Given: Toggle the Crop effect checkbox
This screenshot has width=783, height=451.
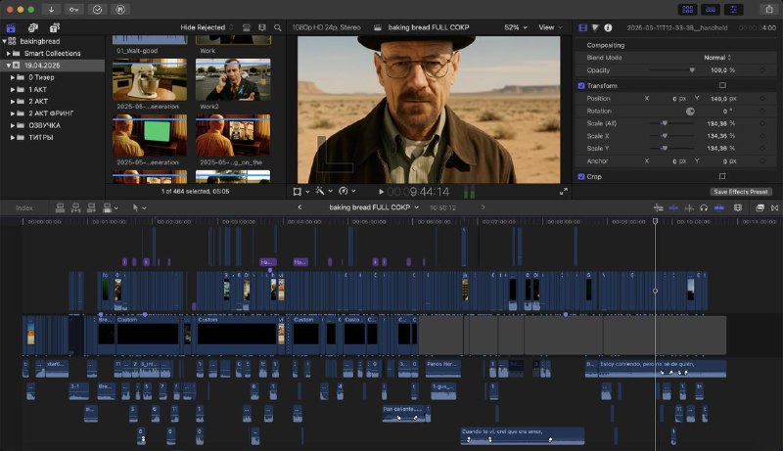Looking at the screenshot, I should [x=581, y=177].
